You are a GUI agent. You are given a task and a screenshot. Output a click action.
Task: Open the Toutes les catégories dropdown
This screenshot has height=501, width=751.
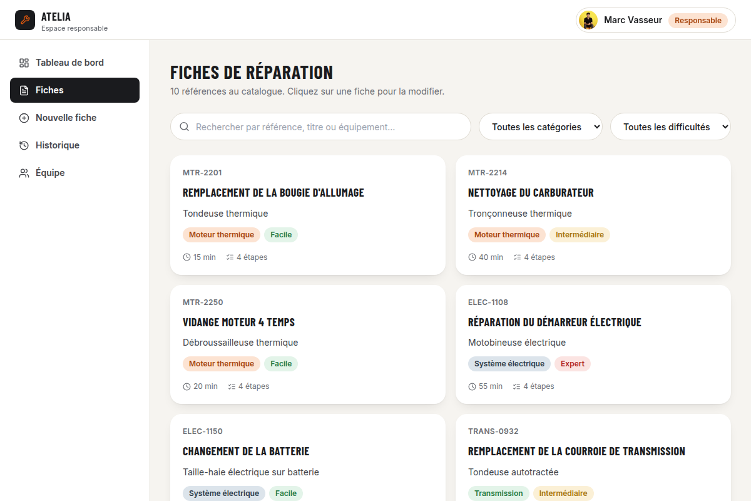click(x=541, y=127)
